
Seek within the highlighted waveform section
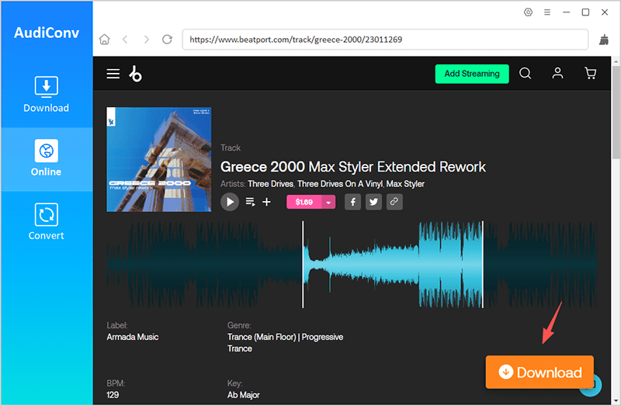(x=393, y=264)
